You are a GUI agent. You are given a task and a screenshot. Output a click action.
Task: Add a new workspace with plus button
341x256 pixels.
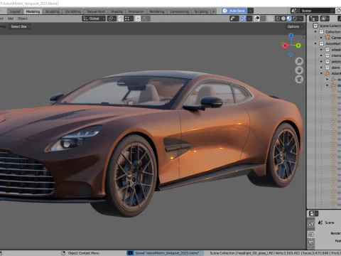click(213, 11)
